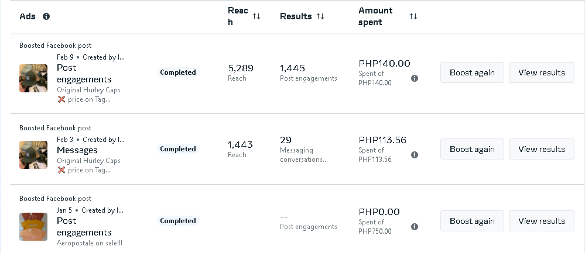View results for Feb 3 Messages ad

pyautogui.click(x=541, y=149)
